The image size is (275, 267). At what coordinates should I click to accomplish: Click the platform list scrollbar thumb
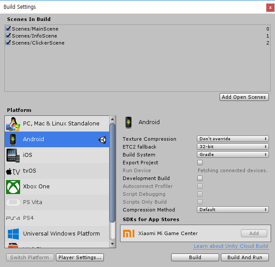coord(113,173)
